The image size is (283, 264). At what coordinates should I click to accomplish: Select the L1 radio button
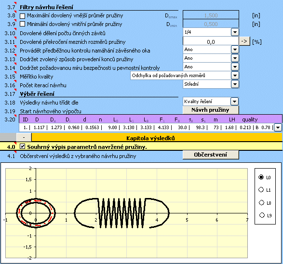261,190
